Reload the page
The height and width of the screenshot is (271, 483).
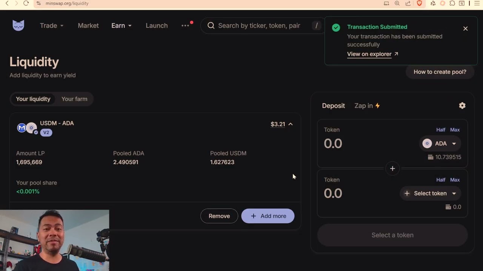tap(26, 3)
